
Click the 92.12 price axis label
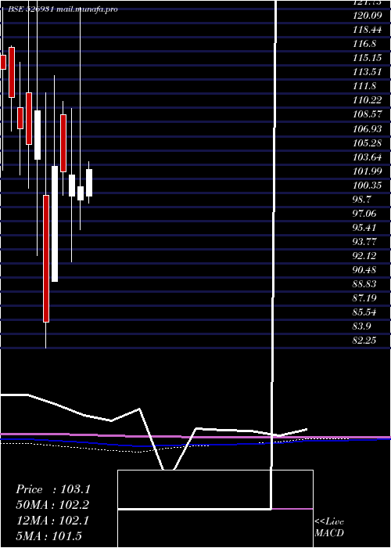[x=364, y=256]
